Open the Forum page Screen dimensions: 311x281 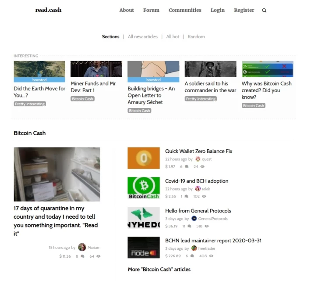151,10
